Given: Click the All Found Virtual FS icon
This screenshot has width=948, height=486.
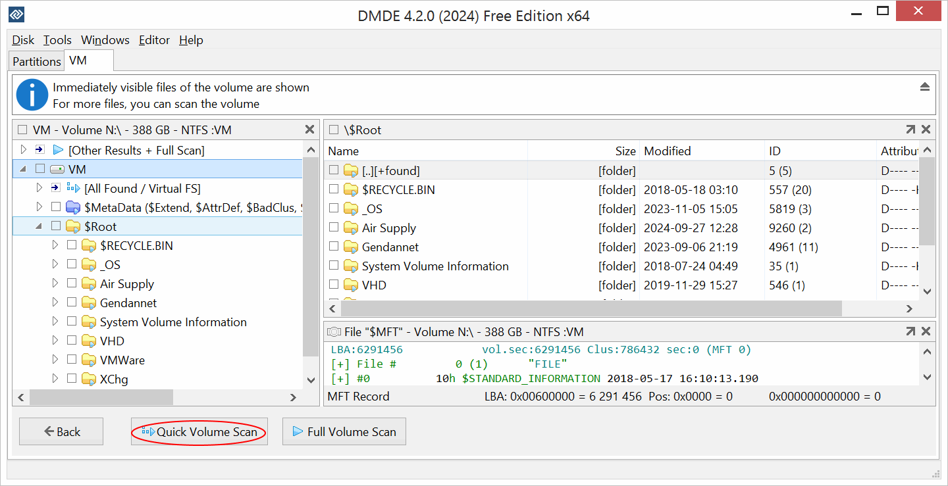Looking at the screenshot, I should (74, 188).
